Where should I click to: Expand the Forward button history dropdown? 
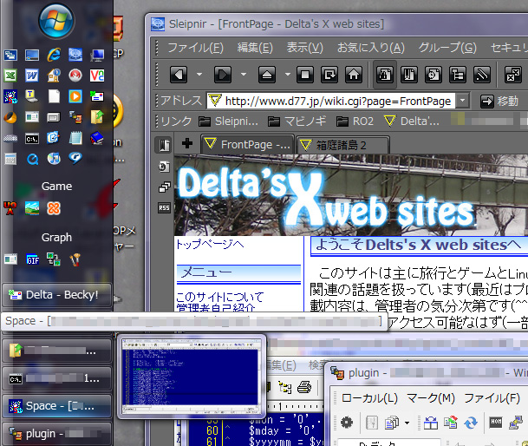coord(244,75)
